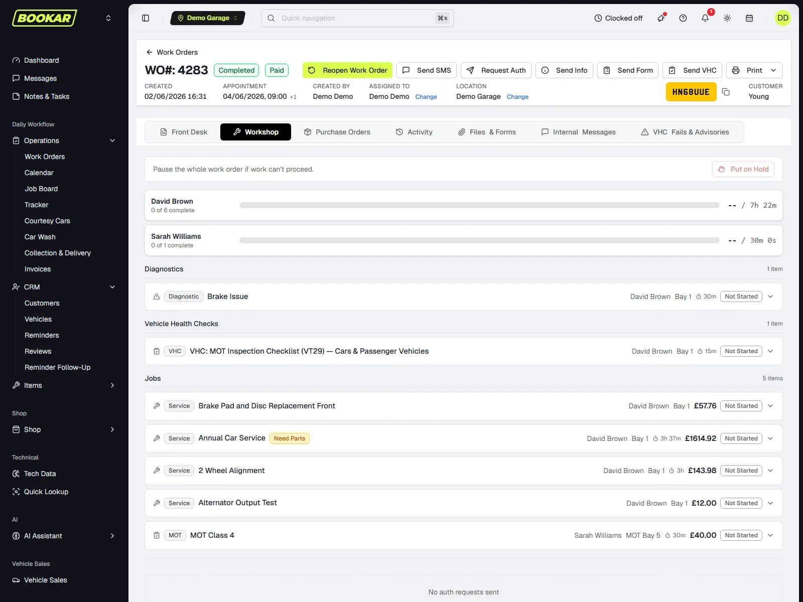Switch to the Purchase Orders tab
Image resolution: width=803 pixels, height=602 pixels.
click(x=337, y=132)
